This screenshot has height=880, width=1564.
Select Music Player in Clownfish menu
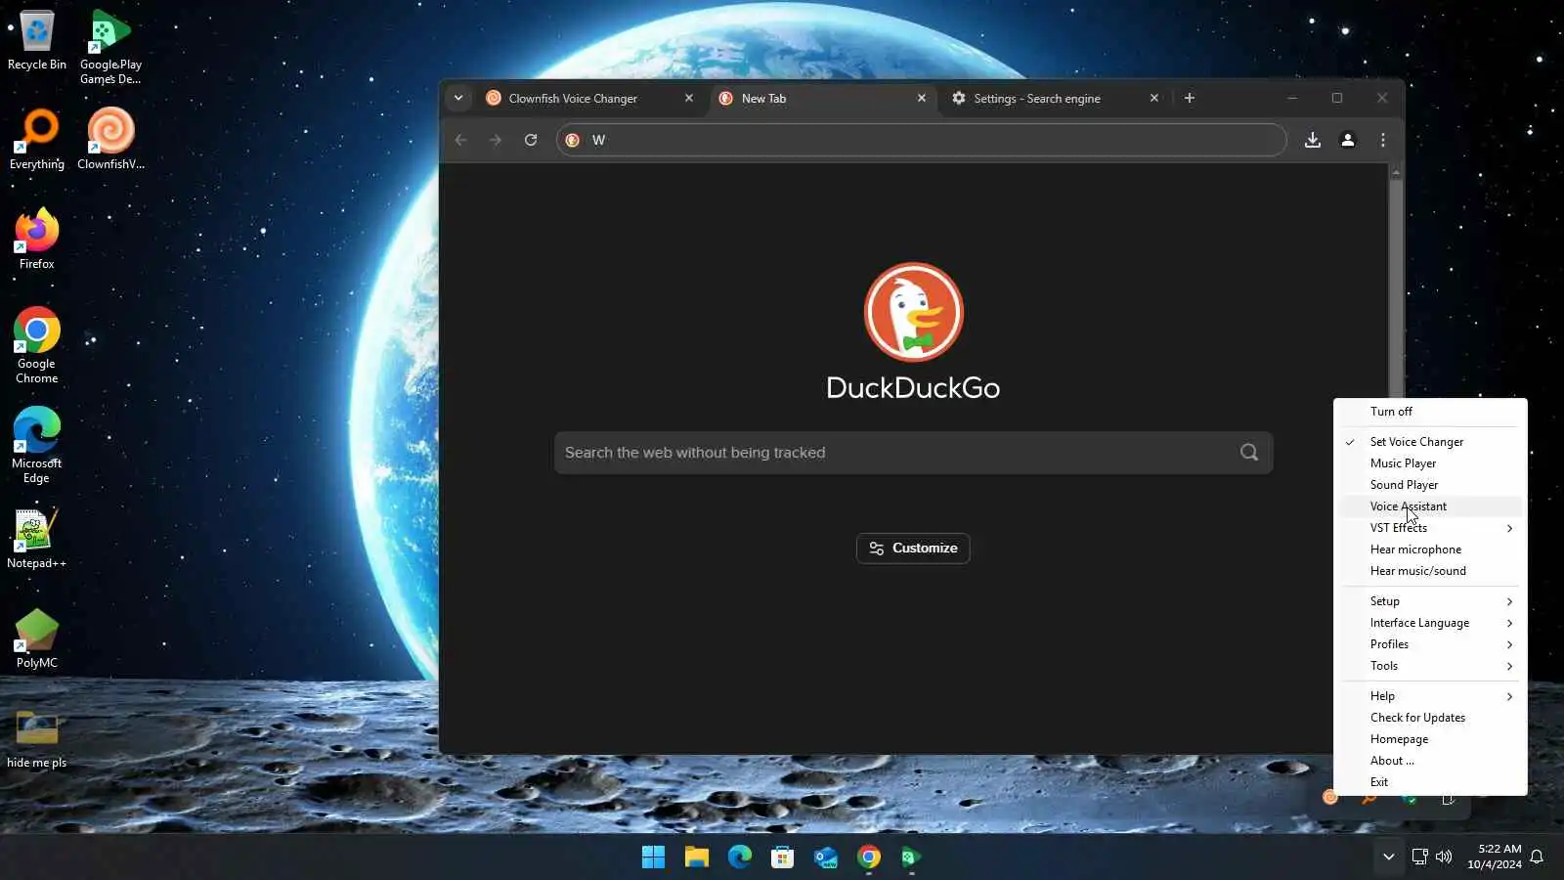point(1430,463)
